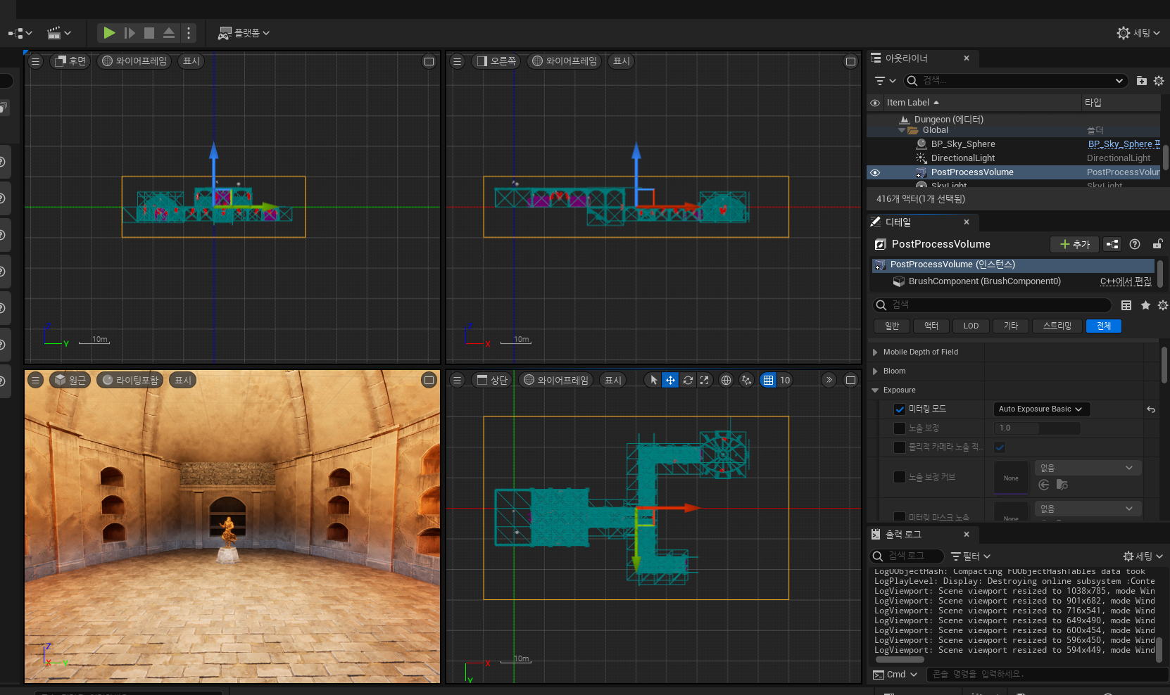Open the cinematics clapperboard menu
The width and height of the screenshot is (1170, 695).
tap(58, 33)
